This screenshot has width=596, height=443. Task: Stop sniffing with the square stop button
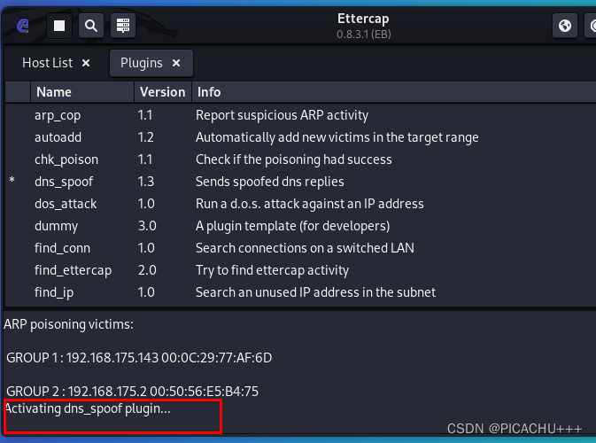tap(59, 27)
